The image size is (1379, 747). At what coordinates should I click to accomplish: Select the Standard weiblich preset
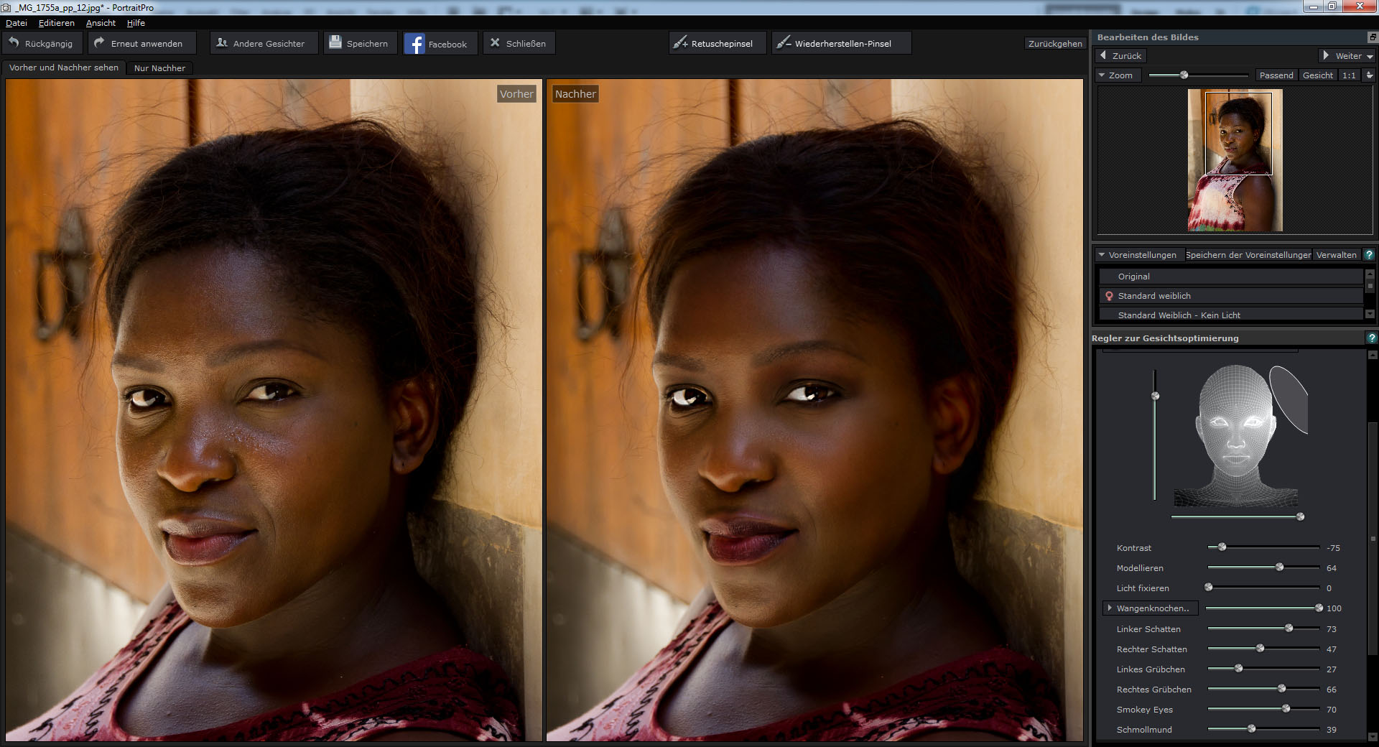tap(1231, 296)
